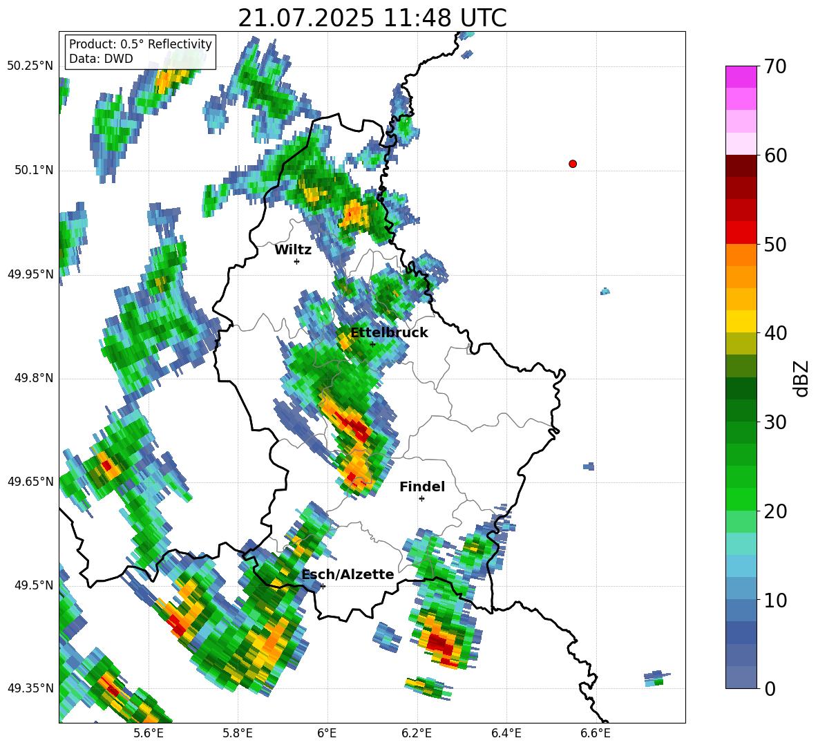Click the 6.2°E longitude label
Viewport: 818px width, 747px height.
pos(417,733)
